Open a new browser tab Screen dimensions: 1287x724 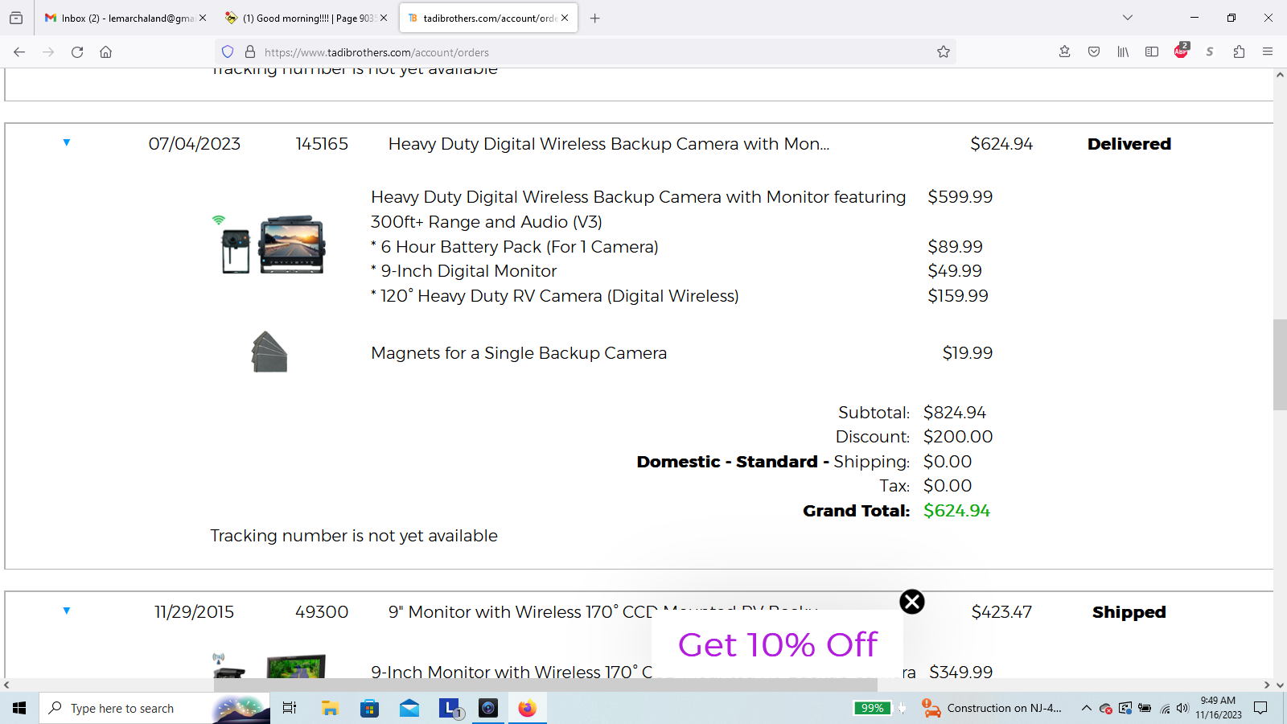point(595,18)
